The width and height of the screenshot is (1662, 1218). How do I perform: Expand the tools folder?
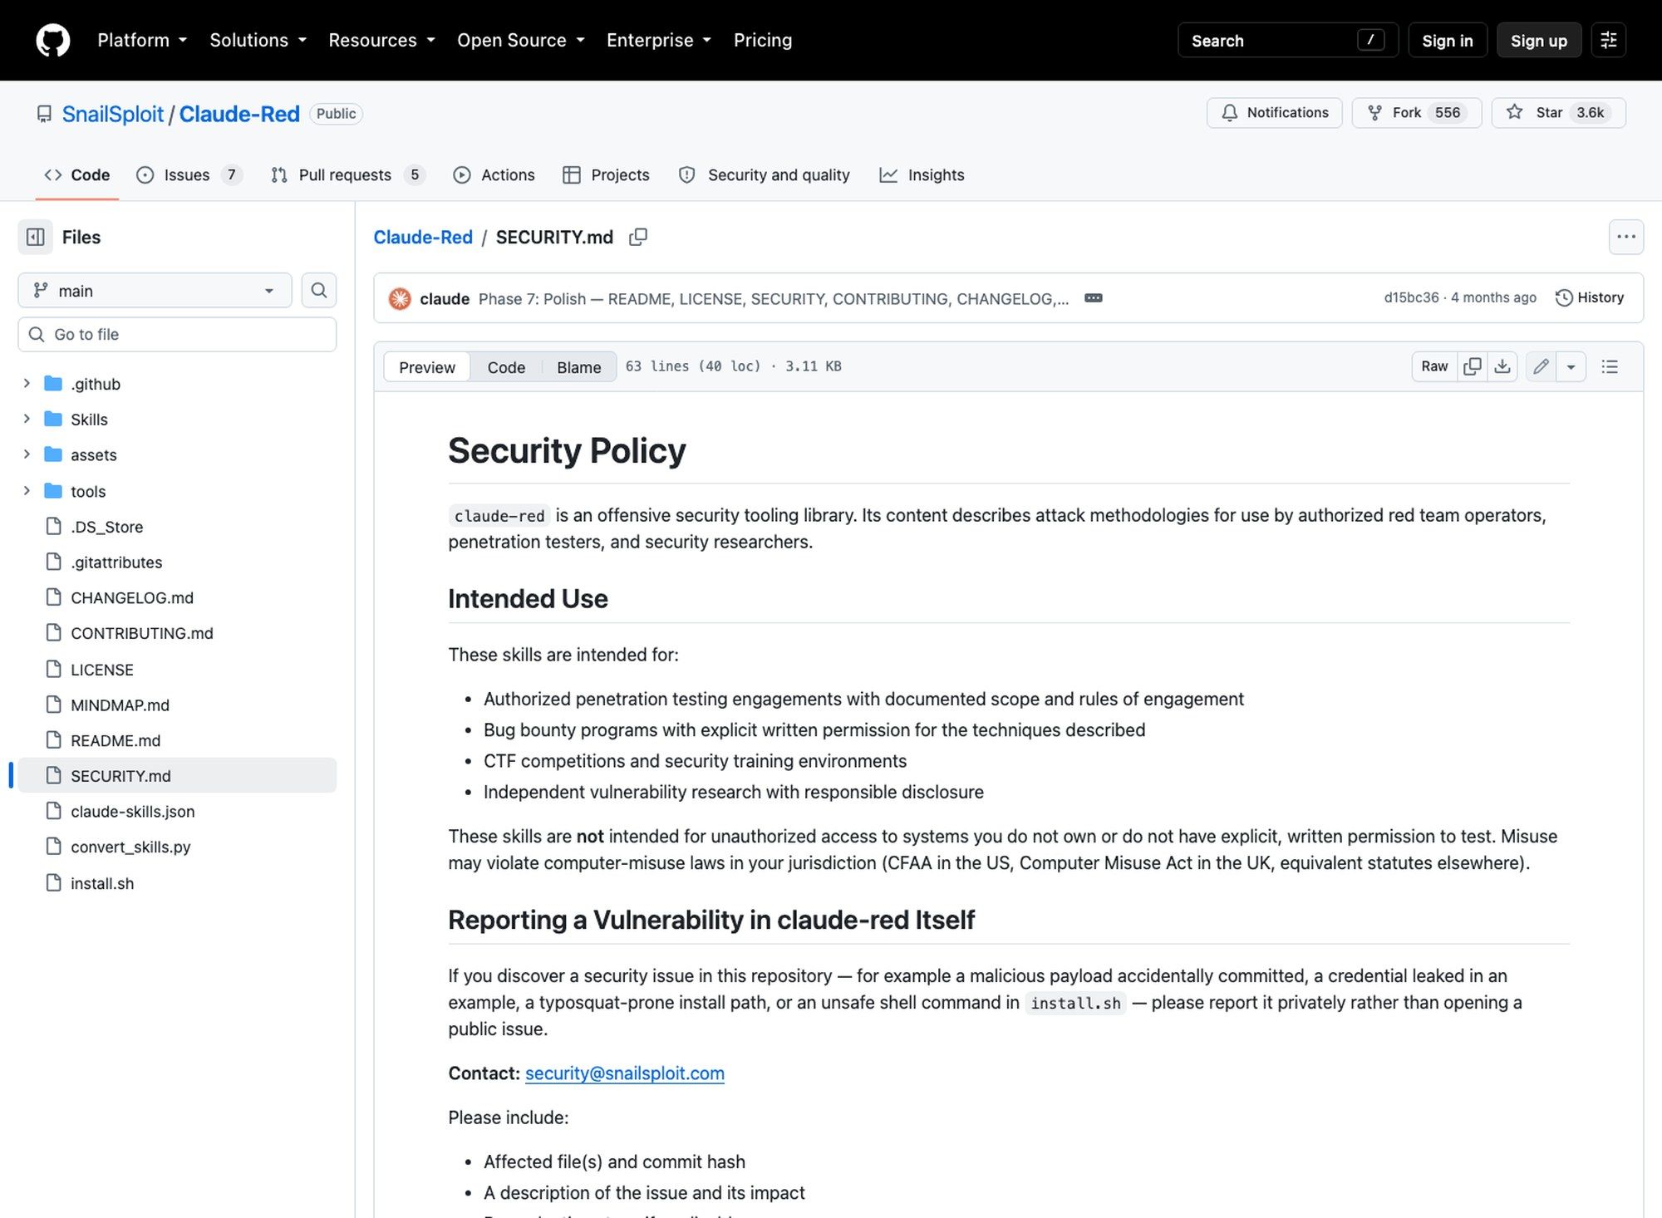coord(27,491)
